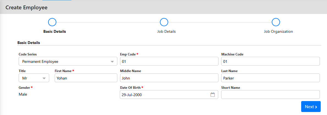Click the Job Details step circle

tap(164, 22)
